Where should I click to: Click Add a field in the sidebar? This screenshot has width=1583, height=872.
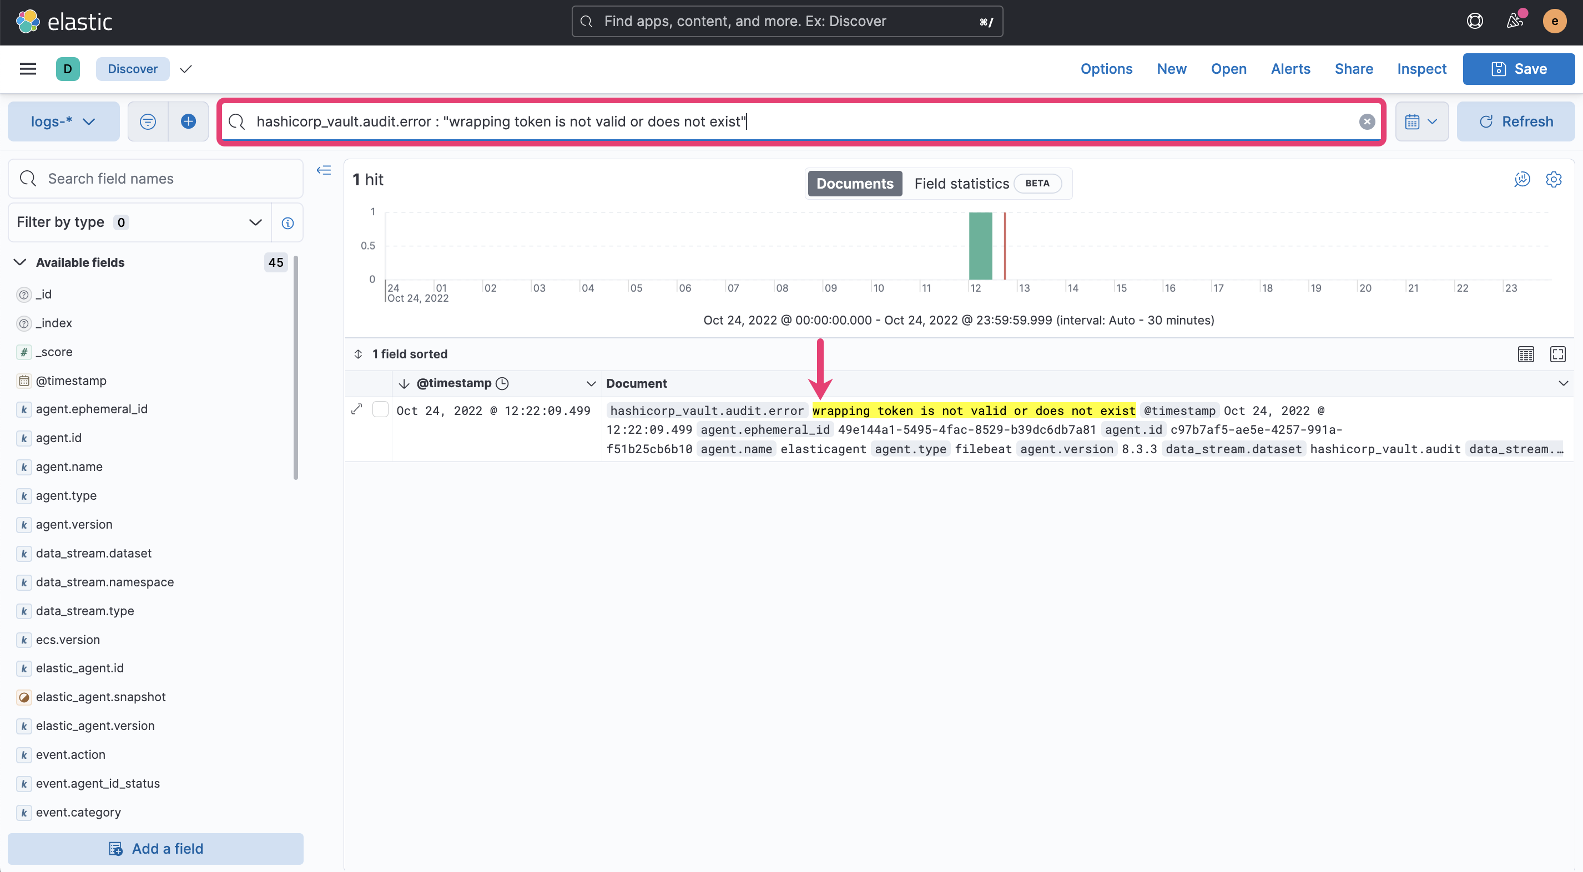click(155, 849)
